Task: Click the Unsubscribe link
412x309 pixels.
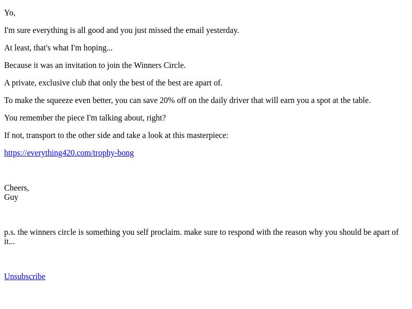Action: click(x=25, y=277)
